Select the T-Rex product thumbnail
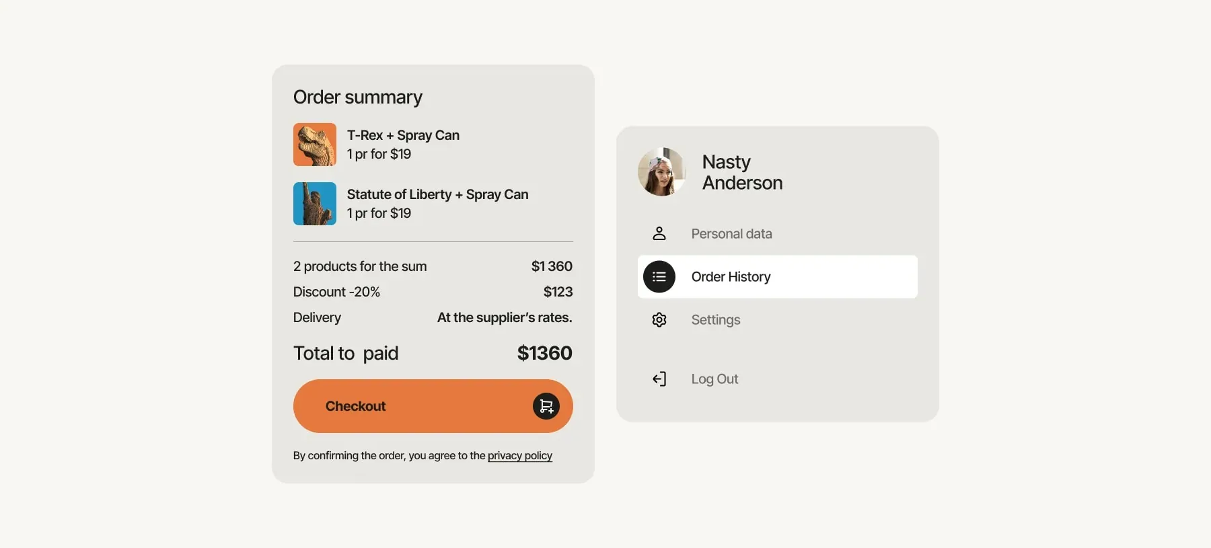 coord(315,145)
